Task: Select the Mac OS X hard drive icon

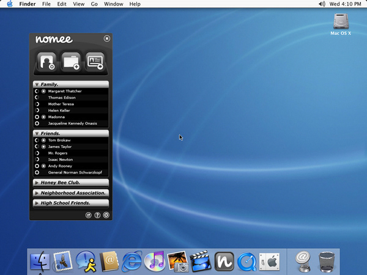Action: click(x=341, y=21)
